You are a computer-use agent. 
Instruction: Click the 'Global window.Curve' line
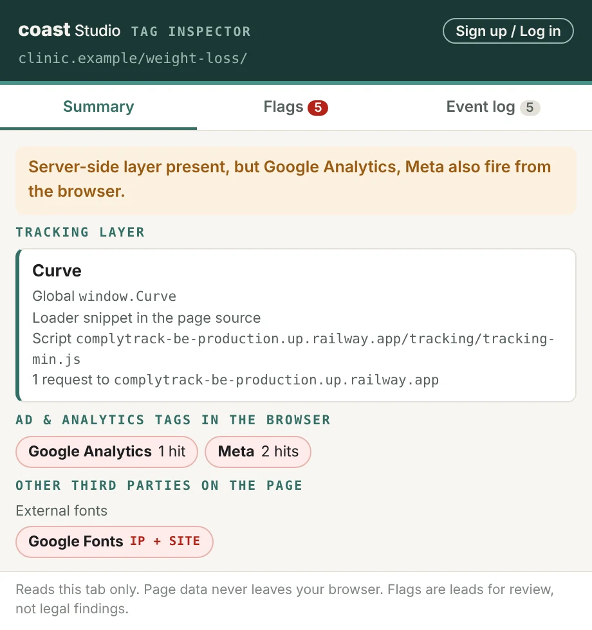click(104, 296)
